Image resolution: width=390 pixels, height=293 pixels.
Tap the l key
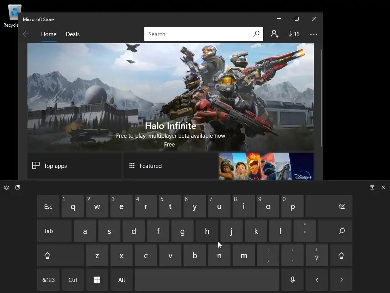[280, 231]
